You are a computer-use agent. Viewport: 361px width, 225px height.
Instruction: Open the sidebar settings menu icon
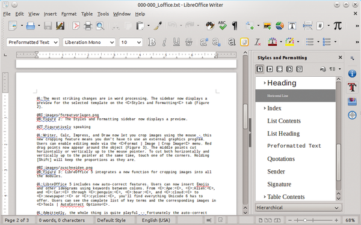coord(352,58)
